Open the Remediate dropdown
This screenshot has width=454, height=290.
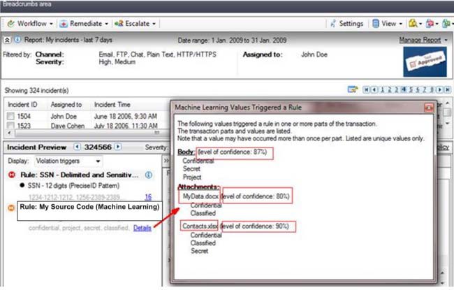[x=84, y=24]
